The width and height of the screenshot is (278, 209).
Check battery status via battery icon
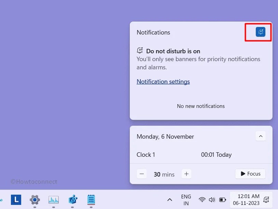(x=222, y=200)
